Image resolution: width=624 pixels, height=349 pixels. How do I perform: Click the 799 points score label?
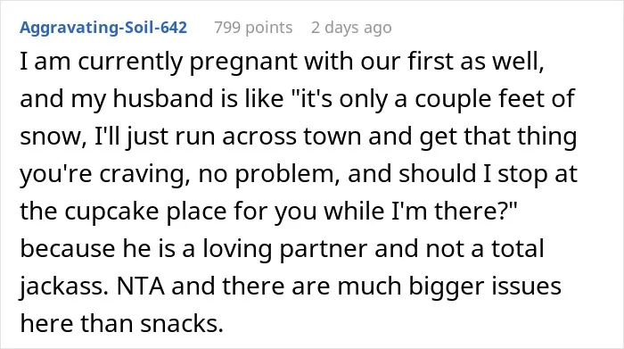253,28
